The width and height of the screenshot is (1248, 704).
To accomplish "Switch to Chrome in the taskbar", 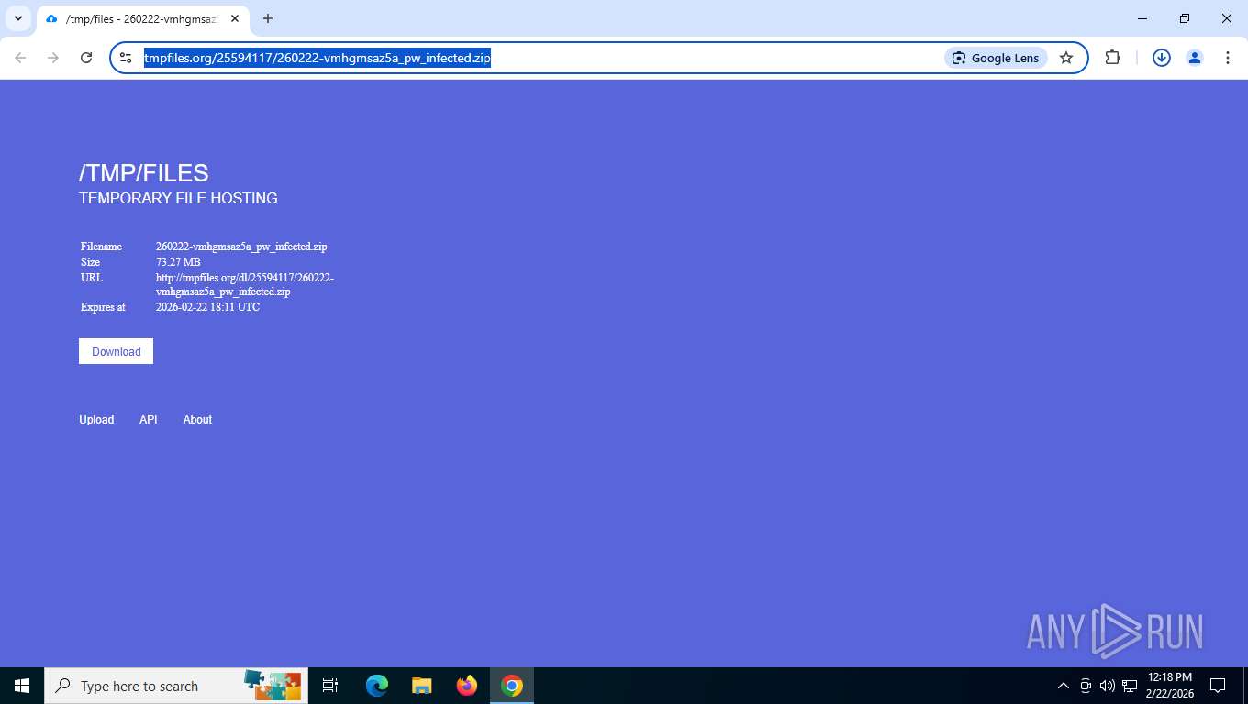I will (512, 686).
